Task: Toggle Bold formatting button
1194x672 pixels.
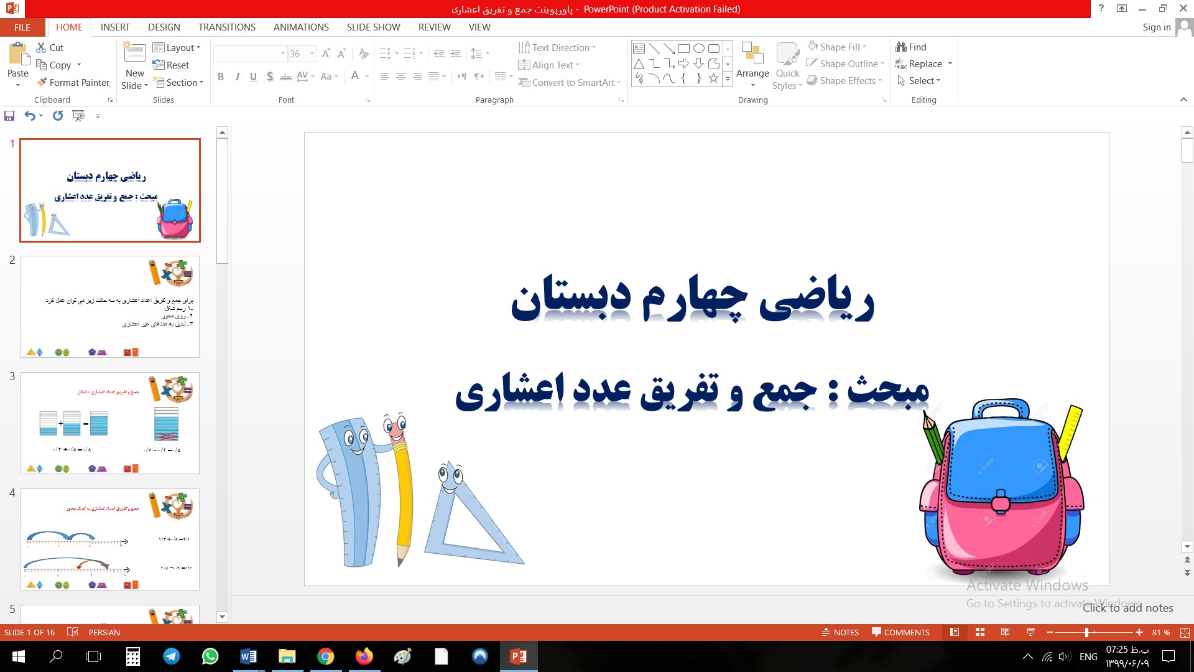Action: click(220, 77)
